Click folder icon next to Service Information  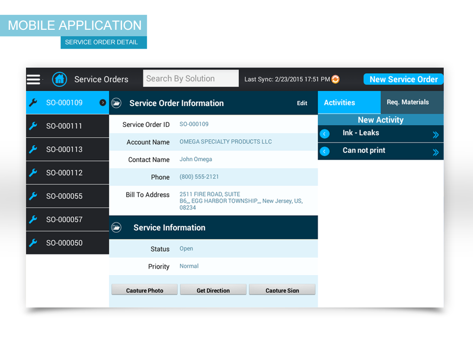pyautogui.click(x=116, y=228)
